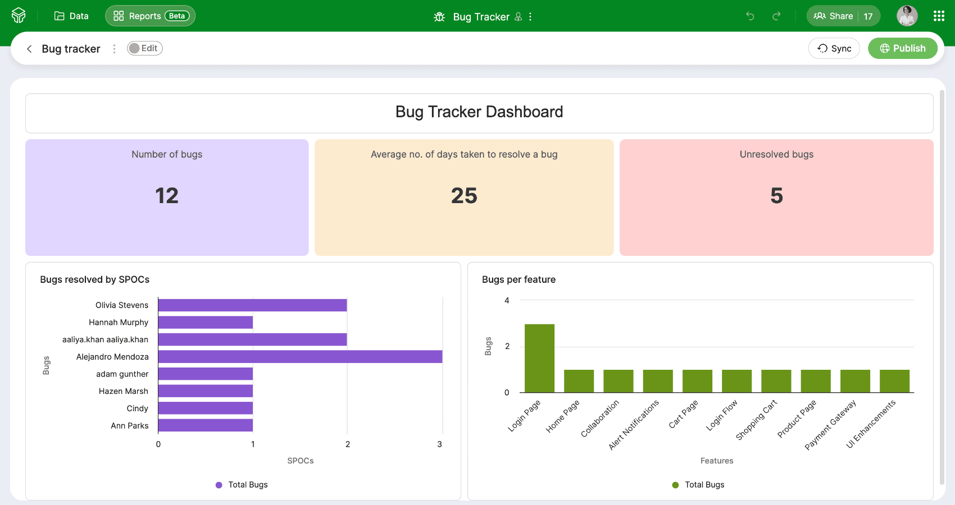955x505 pixels.
Task: Click the Bugs resolved by SPOCs chart title
Action: click(95, 279)
